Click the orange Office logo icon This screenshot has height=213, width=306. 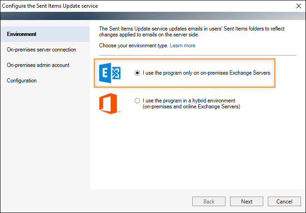pos(110,104)
